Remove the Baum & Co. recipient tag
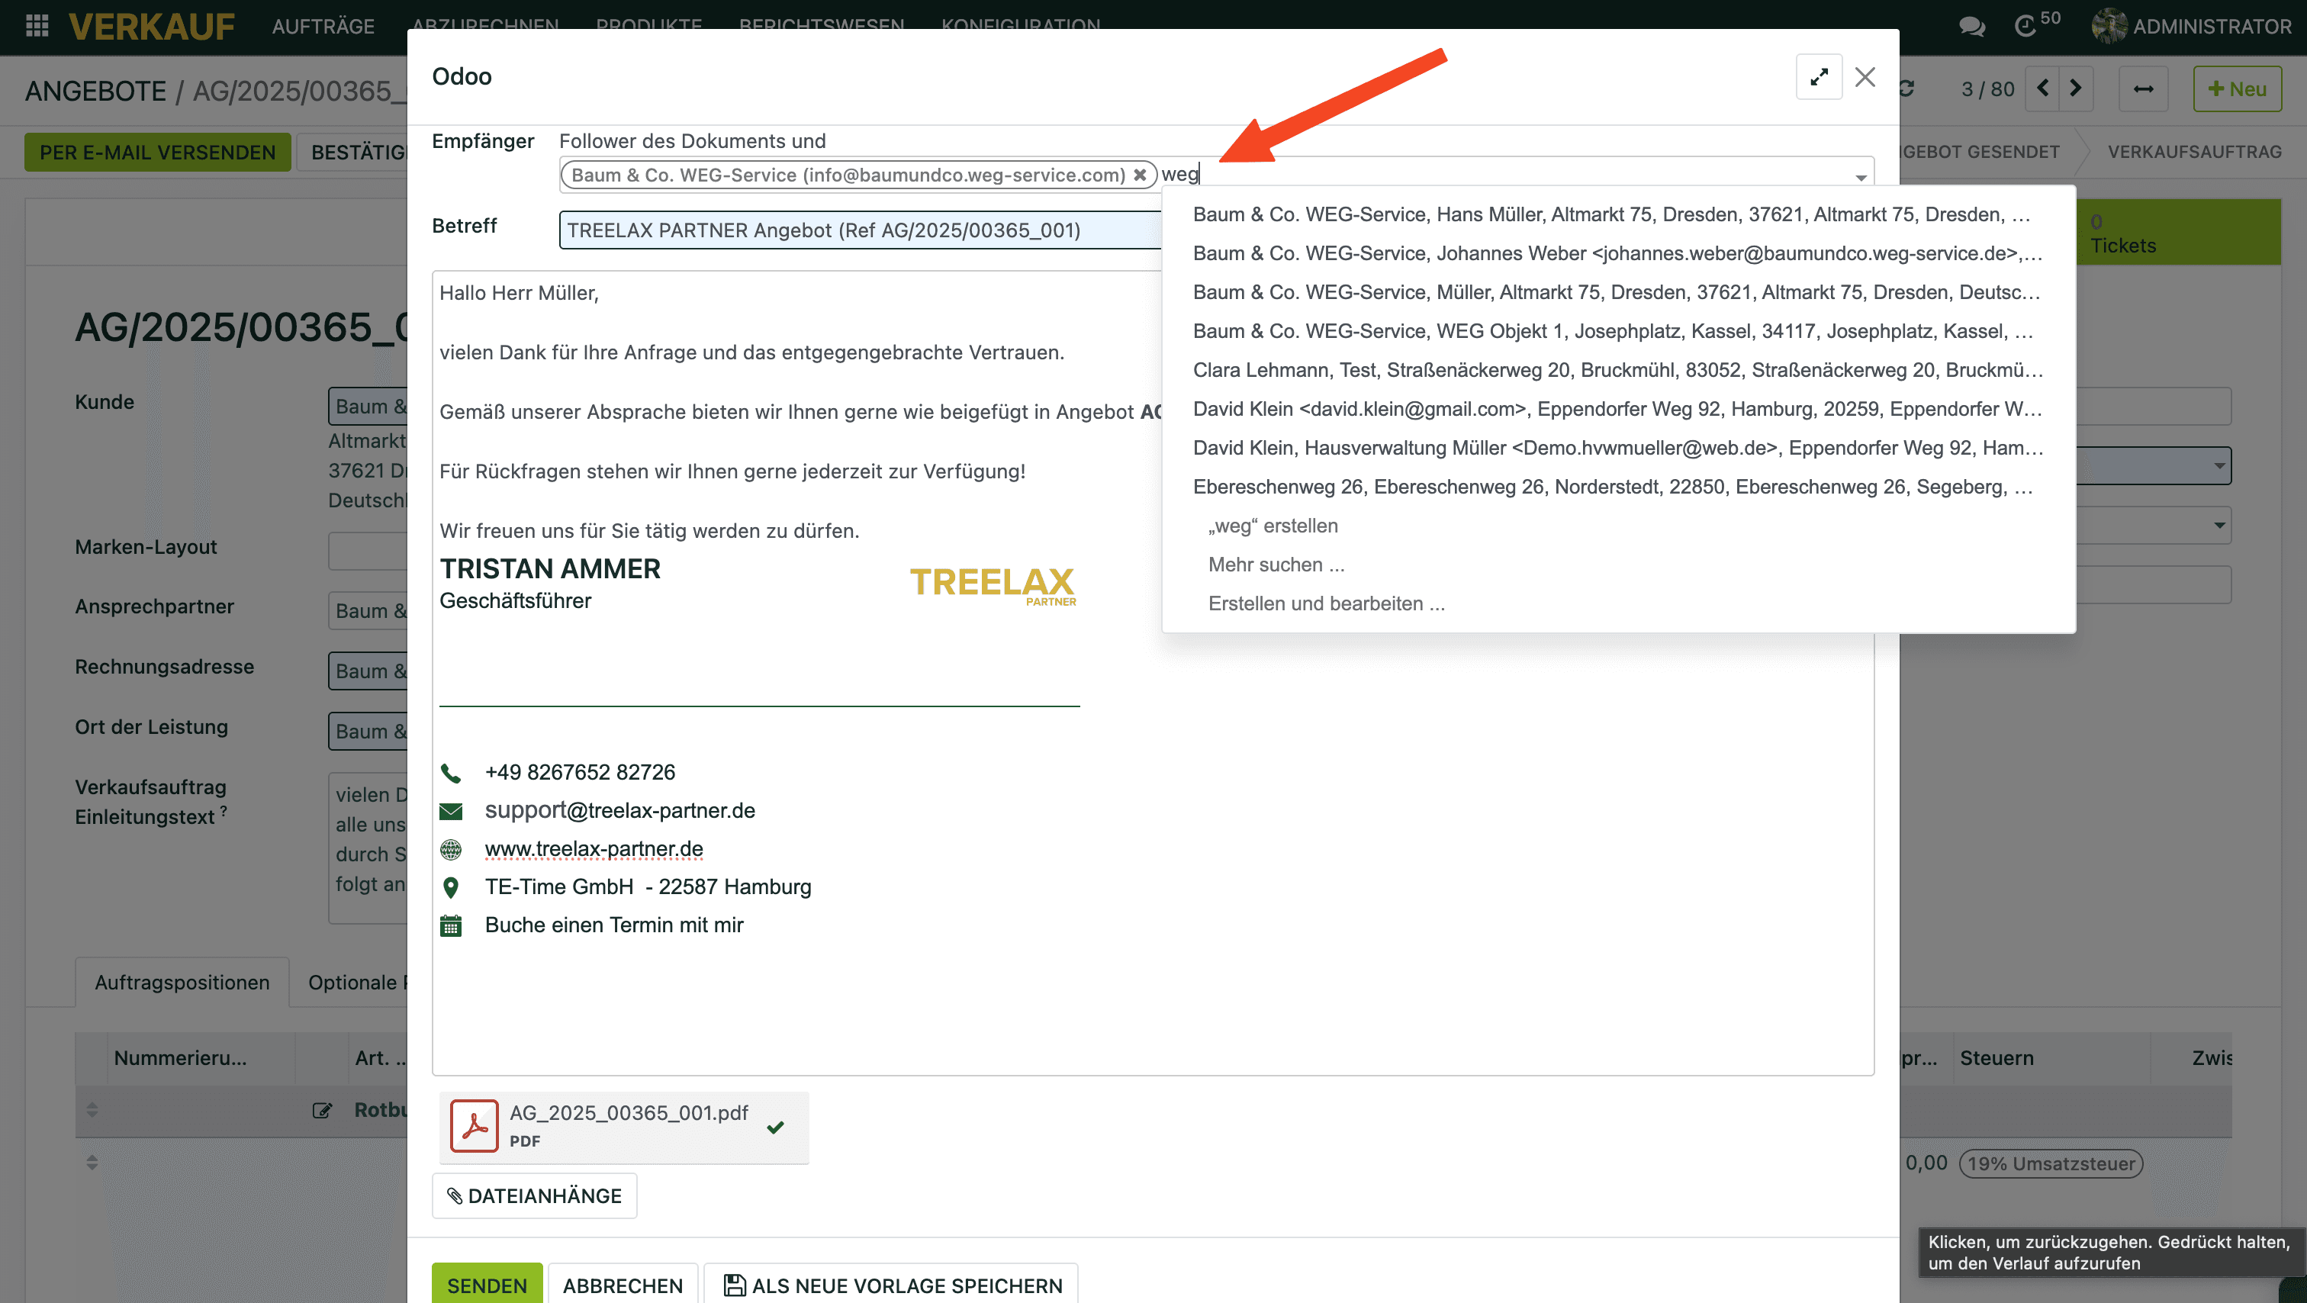2307x1303 pixels. click(1140, 175)
